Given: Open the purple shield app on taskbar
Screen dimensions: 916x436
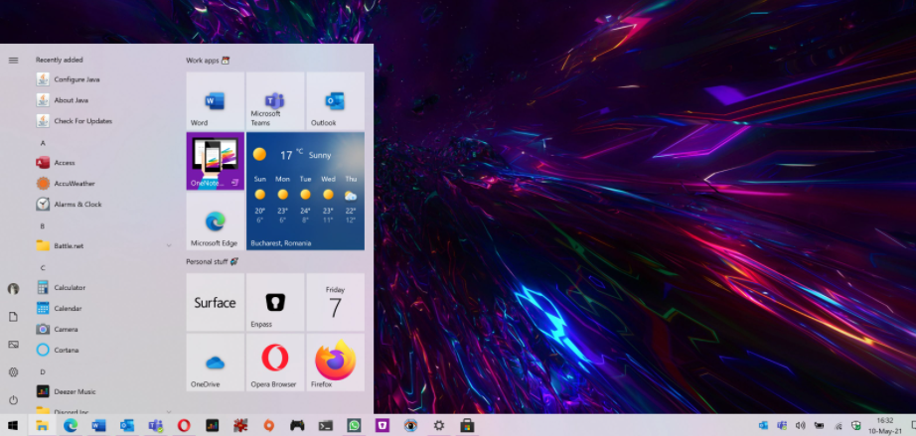Looking at the screenshot, I should point(382,425).
